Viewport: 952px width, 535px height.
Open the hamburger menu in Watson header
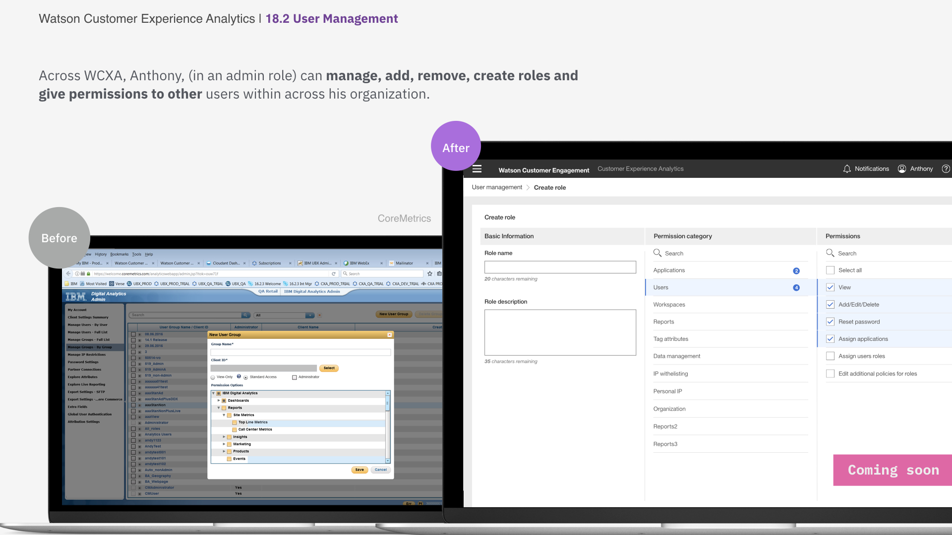[477, 169]
